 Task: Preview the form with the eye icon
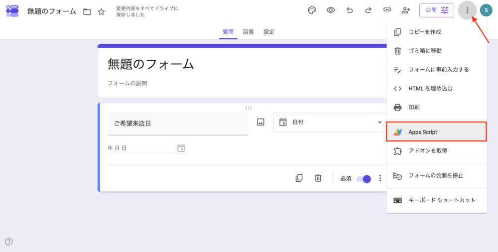coord(331,10)
